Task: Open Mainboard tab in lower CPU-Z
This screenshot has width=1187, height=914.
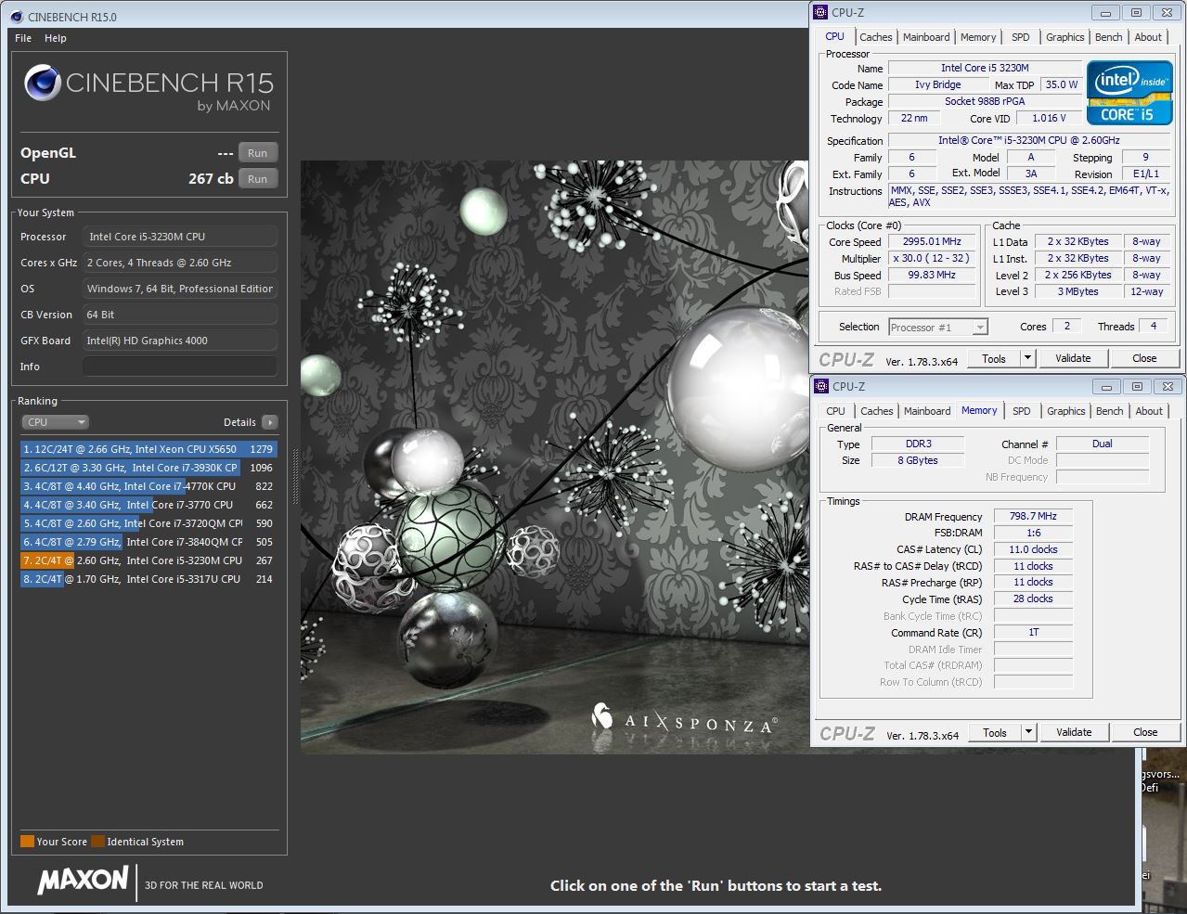Action: pyautogui.click(x=927, y=411)
